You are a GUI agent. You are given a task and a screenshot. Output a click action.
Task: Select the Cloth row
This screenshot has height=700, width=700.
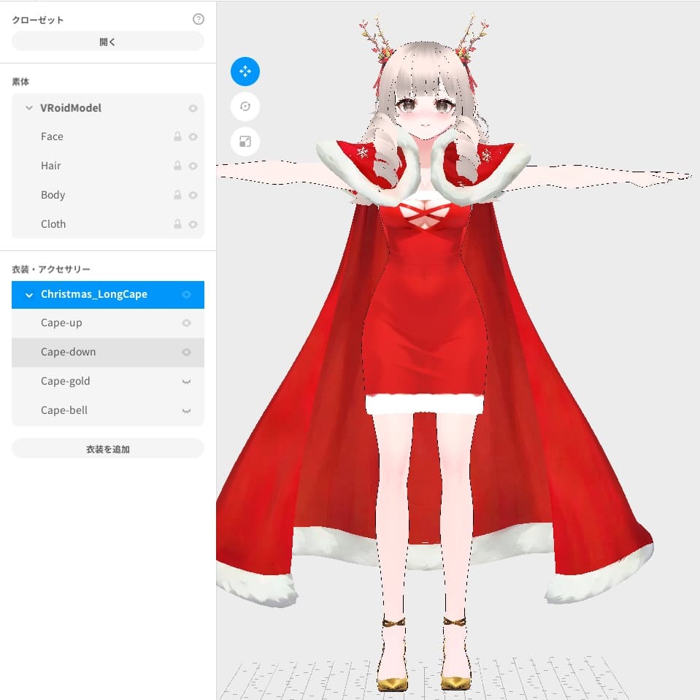[107, 223]
